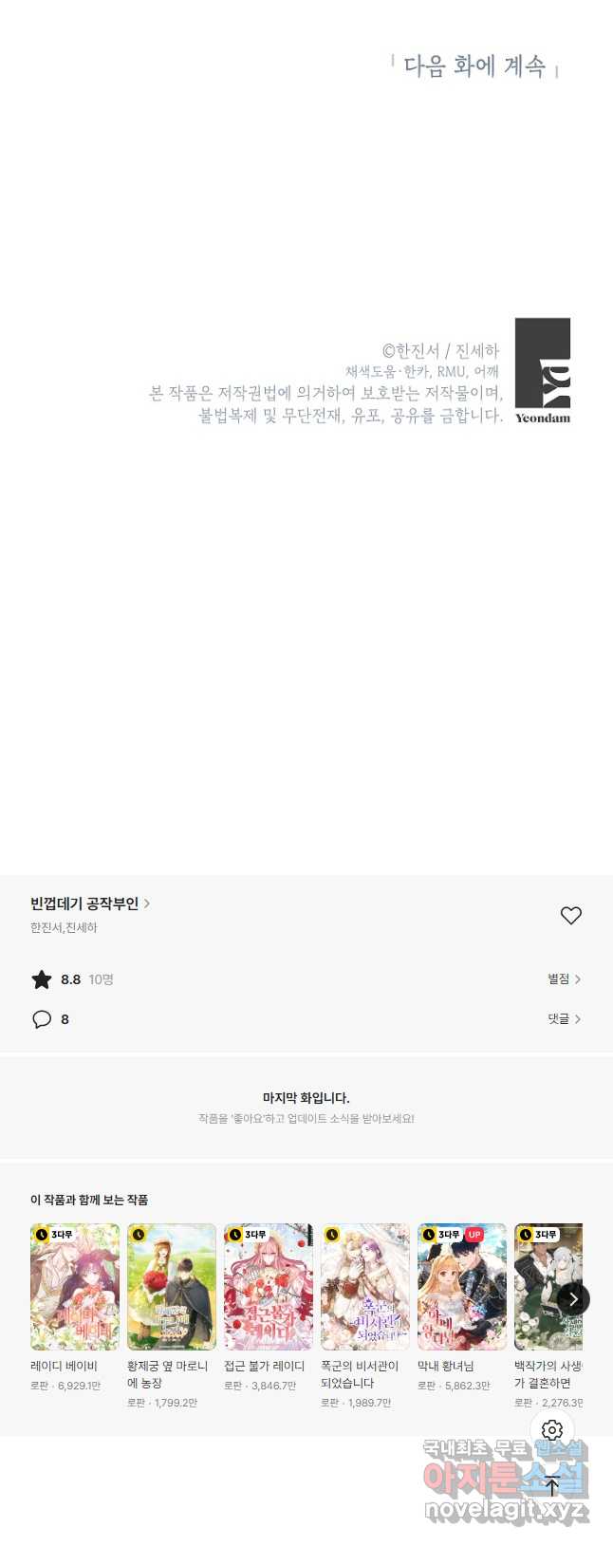Open 황제궁 옆 마로니에 농장 cover
The image size is (613, 1546).
click(172, 1287)
